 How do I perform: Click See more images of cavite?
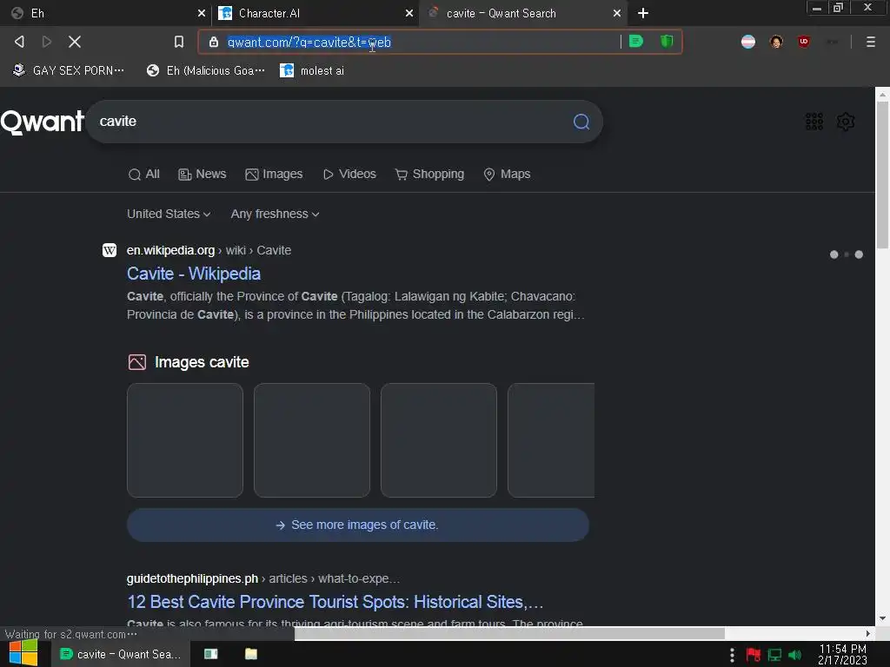click(357, 525)
